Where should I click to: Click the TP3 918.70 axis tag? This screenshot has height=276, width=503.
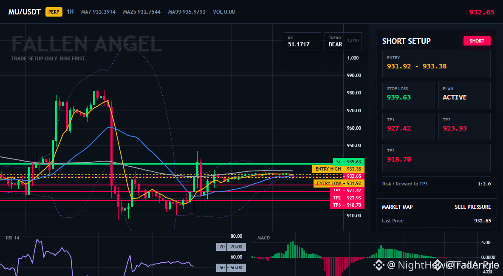click(347, 205)
